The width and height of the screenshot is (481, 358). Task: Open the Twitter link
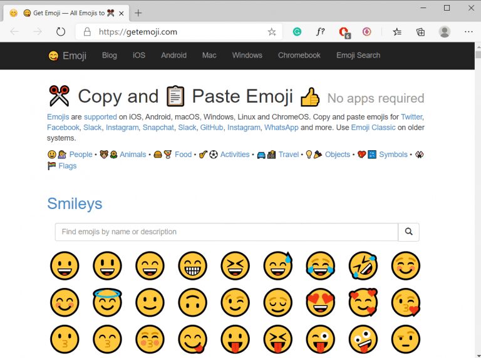pos(411,117)
